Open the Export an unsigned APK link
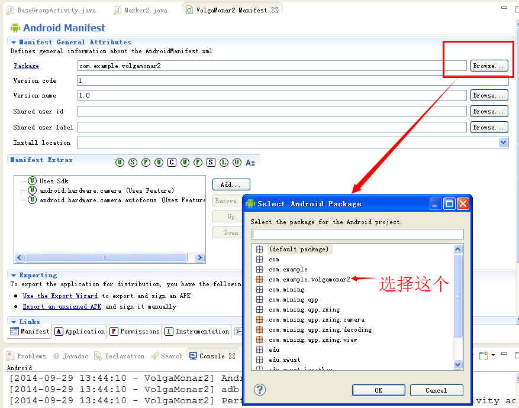Viewport: 519px width, 408px height. click(62, 306)
